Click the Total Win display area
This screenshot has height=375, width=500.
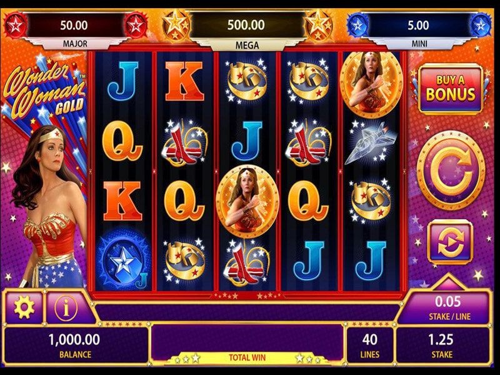pos(247,344)
